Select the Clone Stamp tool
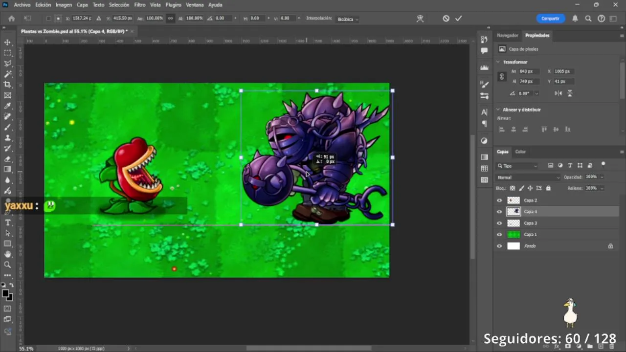 pos(7,138)
